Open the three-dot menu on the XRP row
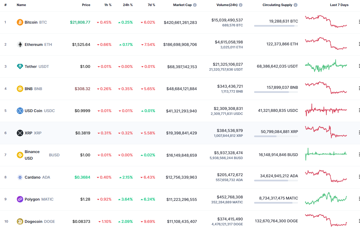The image size is (360, 230). [x=359, y=132]
